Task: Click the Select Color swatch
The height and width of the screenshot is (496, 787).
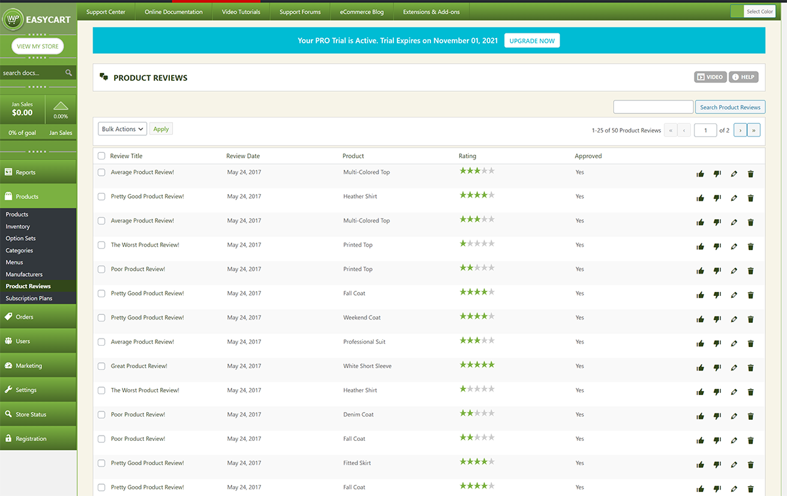Action: coord(737,12)
